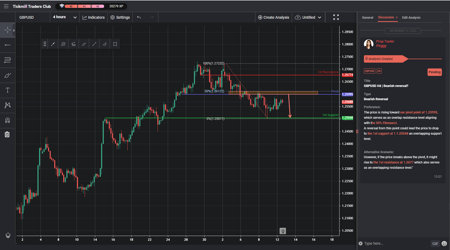Click the Pending status badge
Screen dimensions: 450x250
(434, 72)
